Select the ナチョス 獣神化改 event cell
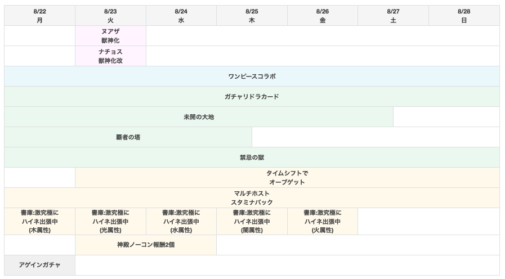Image resolution: width=505 pixels, height=279 pixels. click(110, 56)
